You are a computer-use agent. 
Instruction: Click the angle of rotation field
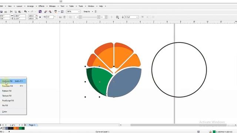point(50,17)
